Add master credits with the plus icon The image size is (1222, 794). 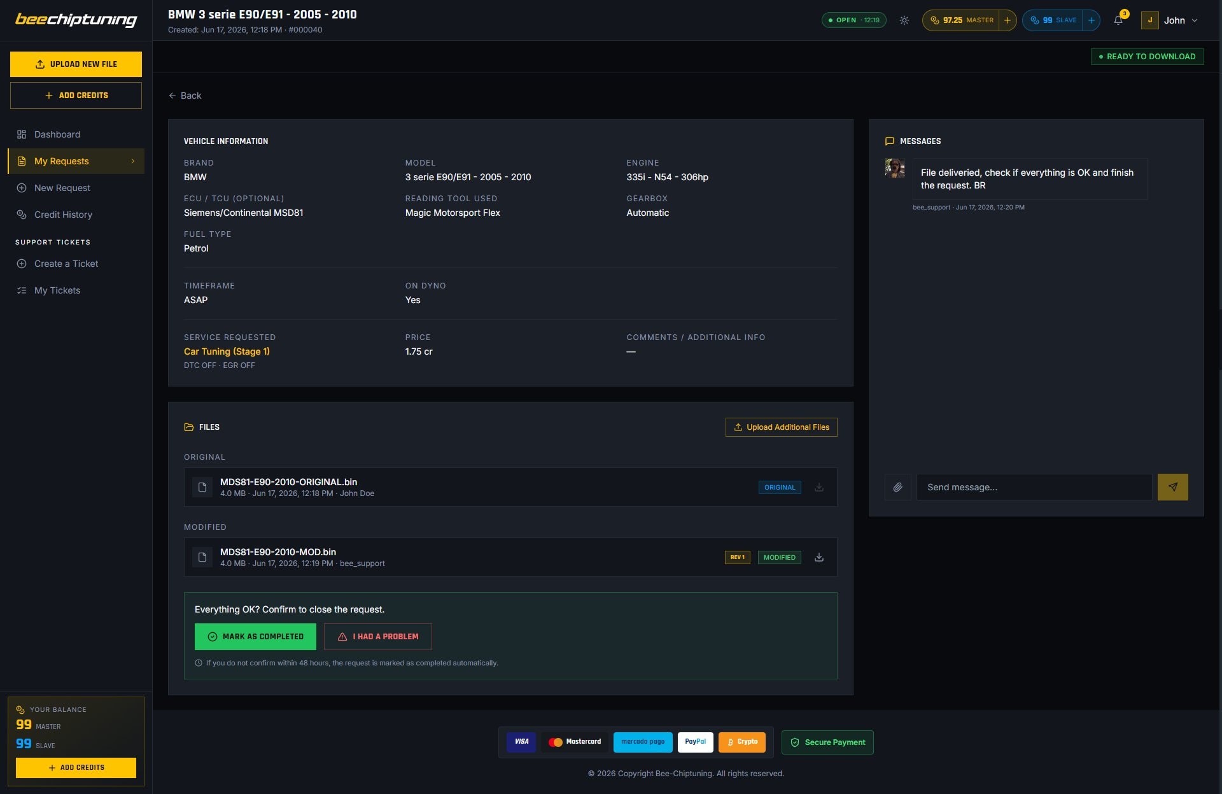pyautogui.click(x=1007, y=20)
